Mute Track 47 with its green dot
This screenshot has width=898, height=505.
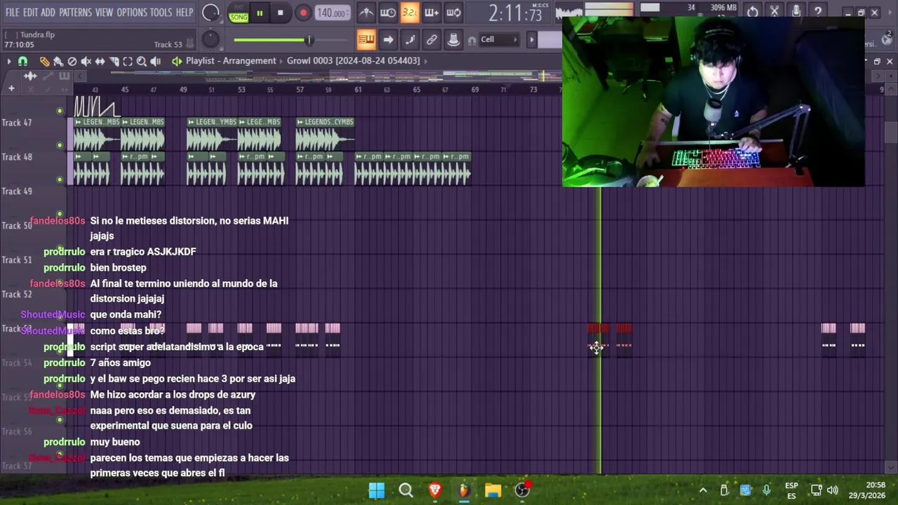[60, 145]
